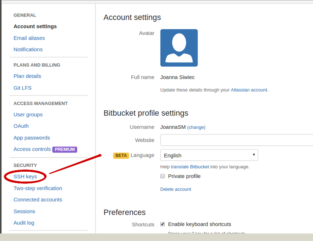Open User groups page
Image resolution: width=313 pixels, height=241 pixels.
[28, 115]
